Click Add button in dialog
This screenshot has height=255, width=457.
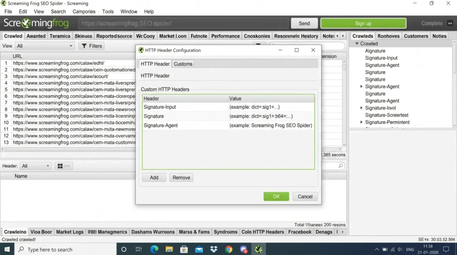[154, 177]
